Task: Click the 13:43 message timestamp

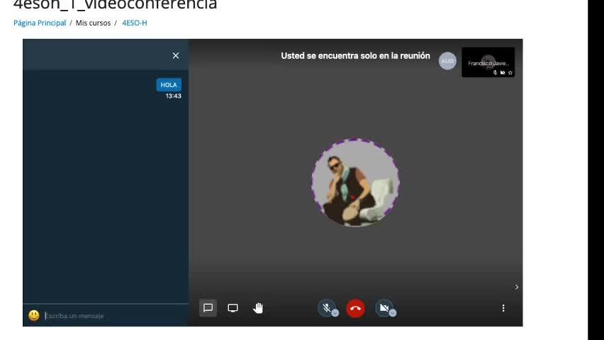Action: pyautogui.click(x=174, y=96)
